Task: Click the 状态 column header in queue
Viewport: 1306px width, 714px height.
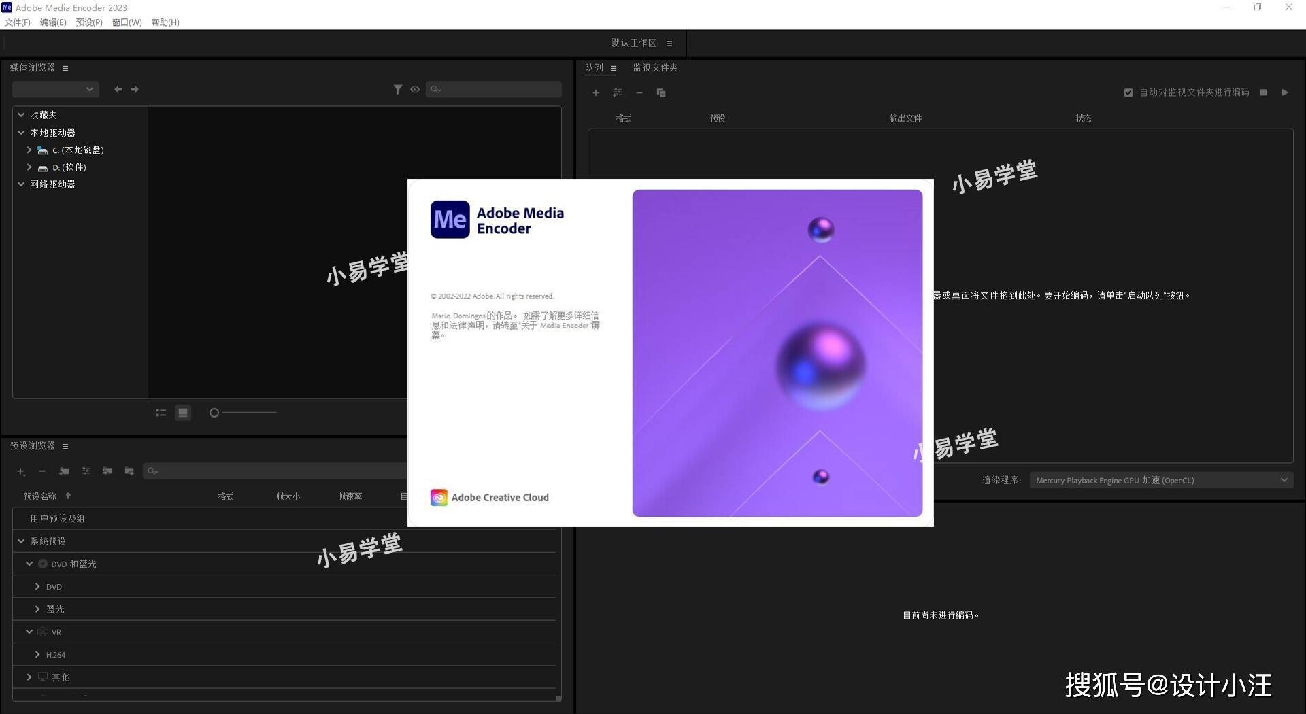Action: tap(1084, 118)
